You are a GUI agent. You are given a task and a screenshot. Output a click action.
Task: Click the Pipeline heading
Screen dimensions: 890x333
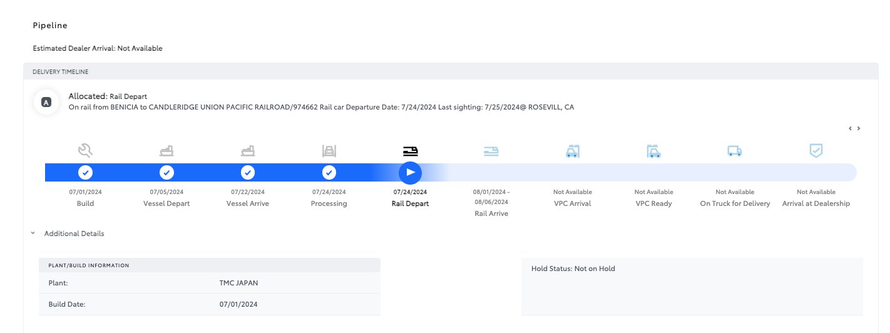(50, 26)
